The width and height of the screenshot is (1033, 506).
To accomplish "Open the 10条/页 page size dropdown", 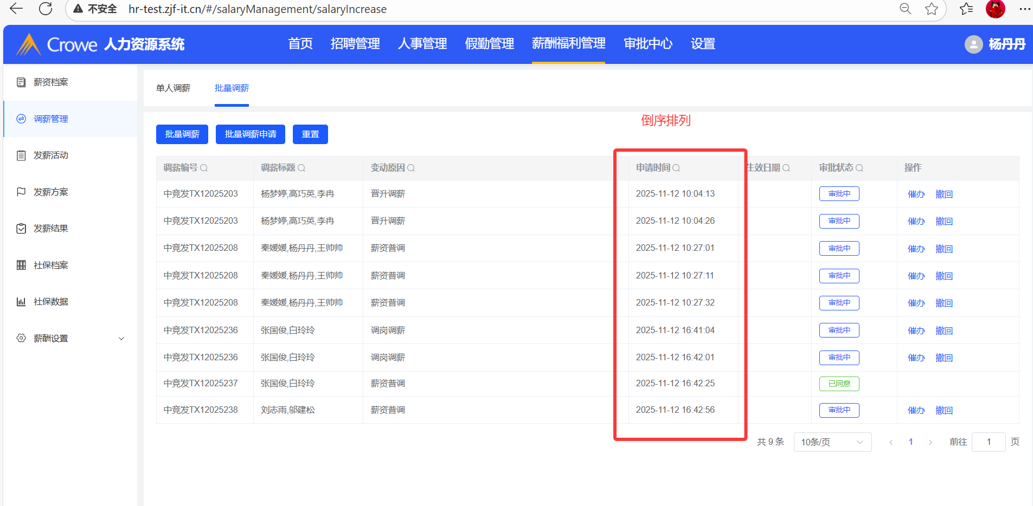I will click(x=832, y=442).
